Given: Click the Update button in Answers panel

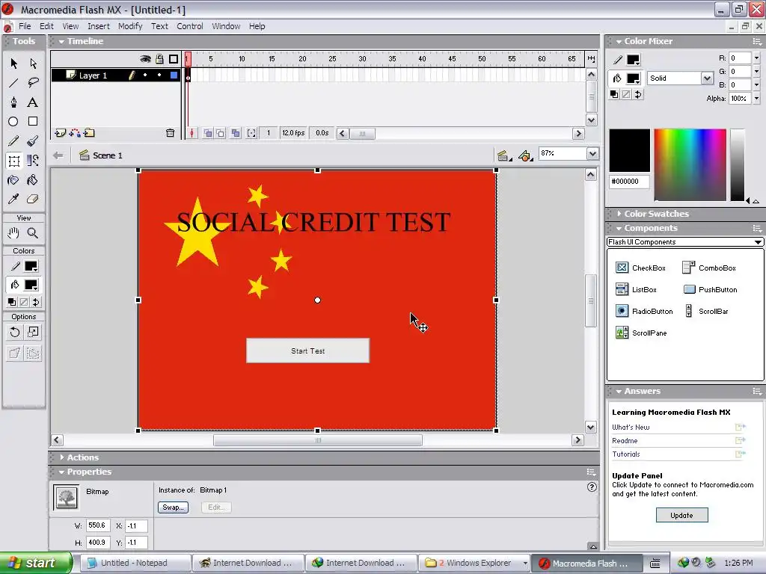Looking at the screenshot, I should click(681, 516).
